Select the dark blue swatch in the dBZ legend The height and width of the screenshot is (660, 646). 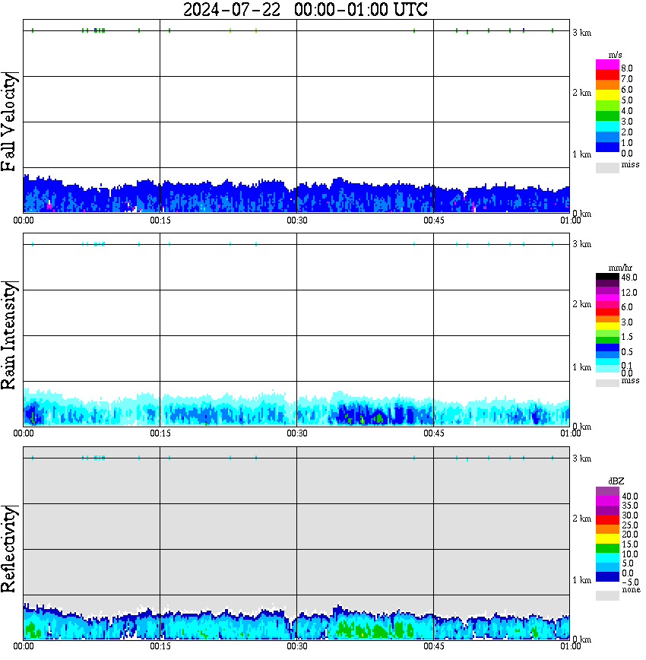click(607, 576)
